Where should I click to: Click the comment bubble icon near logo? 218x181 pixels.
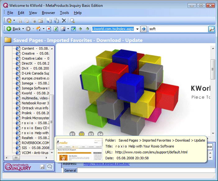(x=50, y=166)
